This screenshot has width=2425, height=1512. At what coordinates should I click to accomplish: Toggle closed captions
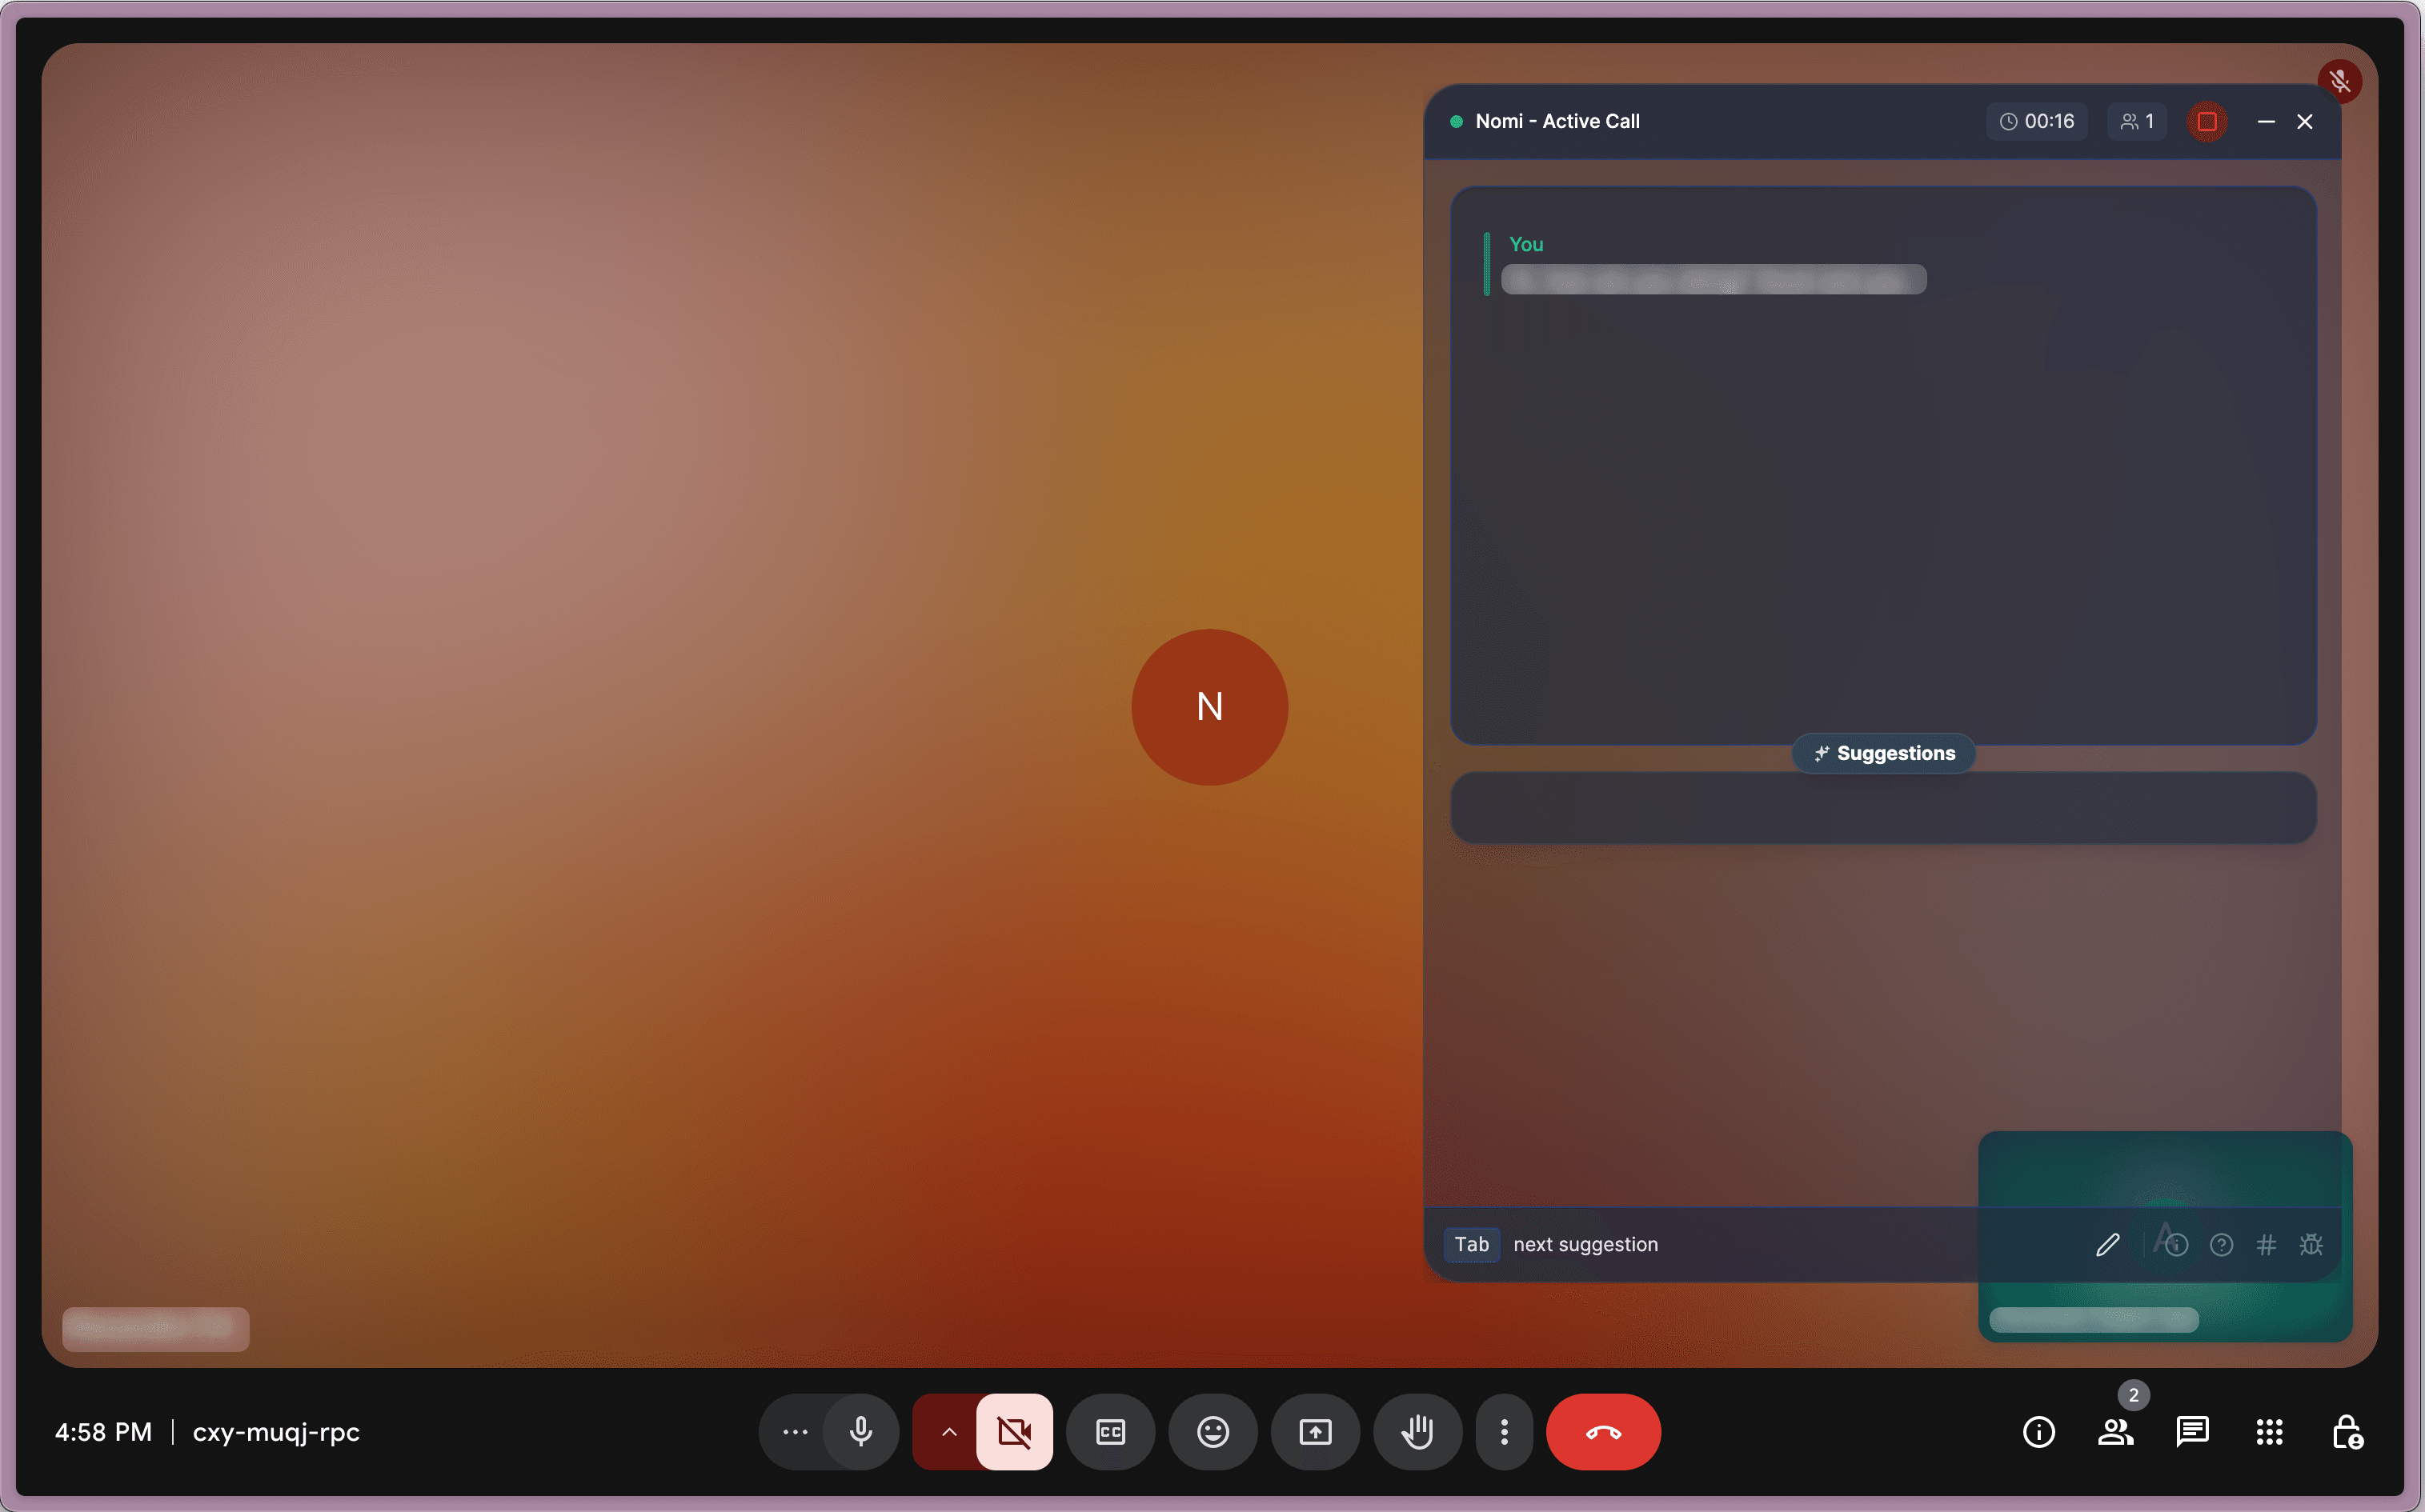click(1111, 1432)
